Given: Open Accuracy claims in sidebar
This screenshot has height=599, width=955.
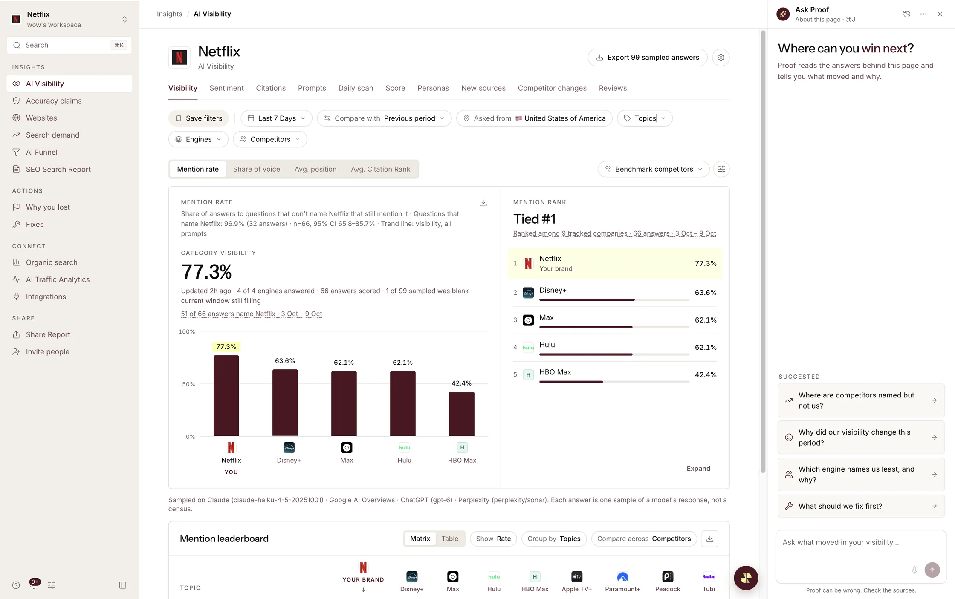Looking at the screenshot, I should 69,101.
